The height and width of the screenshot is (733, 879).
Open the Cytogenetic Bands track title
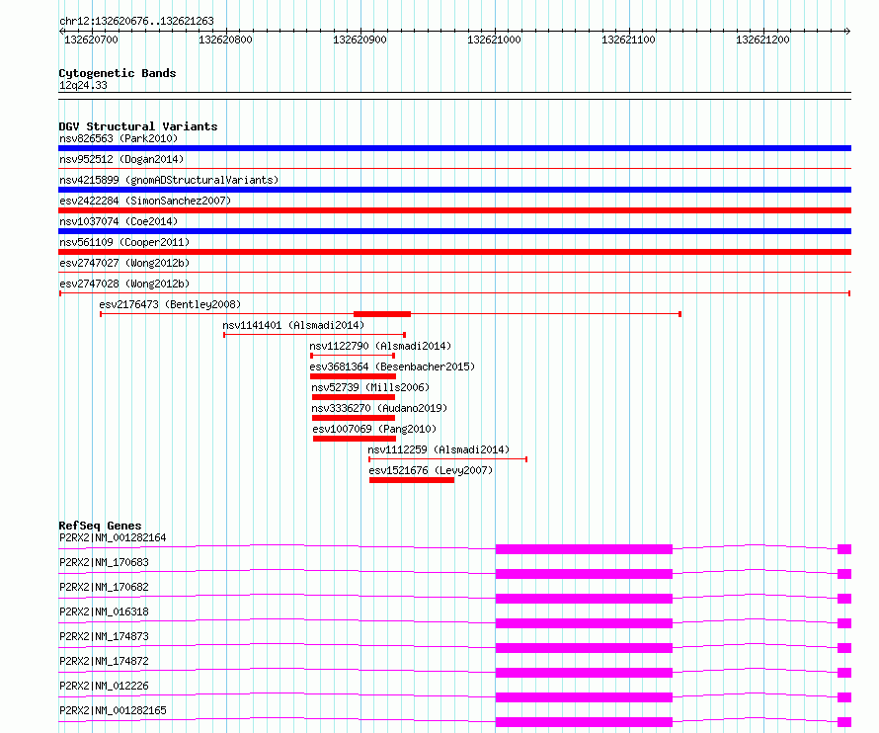[118, 73]
